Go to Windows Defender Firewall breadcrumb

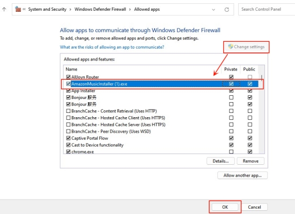click(x=100, y=9)
